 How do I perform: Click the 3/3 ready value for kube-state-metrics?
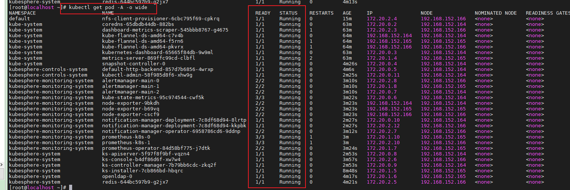tap(260, 98)
